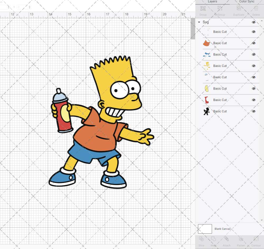Select the orange shirt layer thumbnail
This screenshot has width=264, height=249.
pyautogui.click(x=206, y=43)
